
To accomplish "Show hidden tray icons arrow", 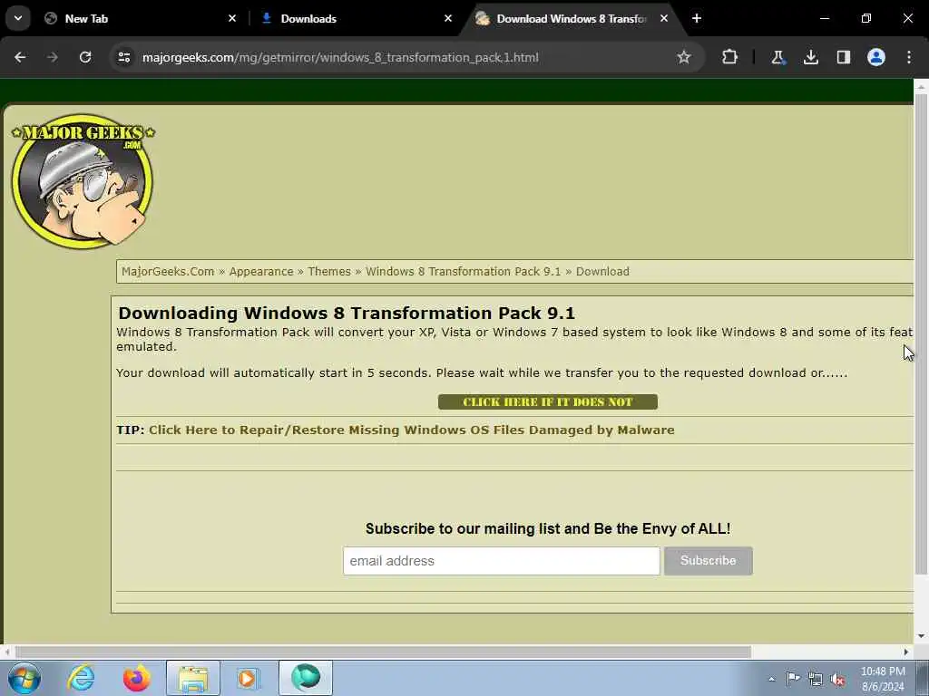I will 771,679.
